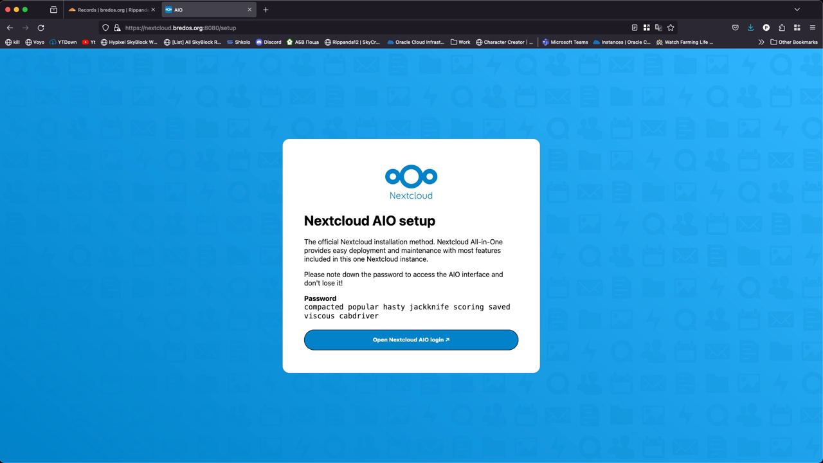Open the extensions puzzle icon
This screenshot has width=823, height=463.
[x=782, y=28]
